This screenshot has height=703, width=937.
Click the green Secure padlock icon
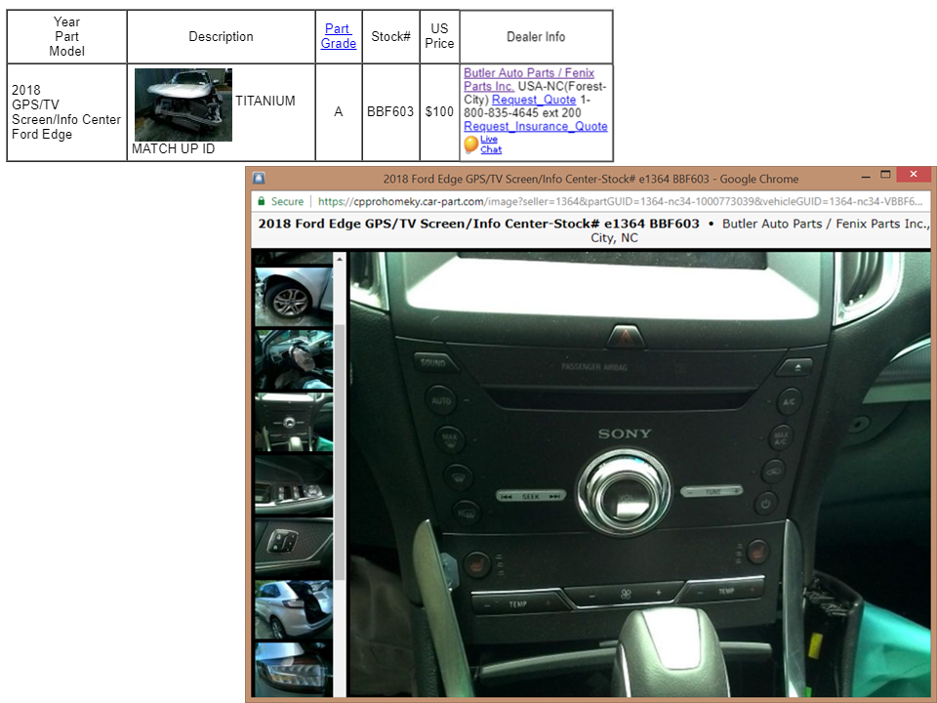262,201
